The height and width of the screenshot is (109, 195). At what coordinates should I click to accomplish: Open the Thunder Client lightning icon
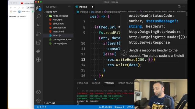point(38,60)
